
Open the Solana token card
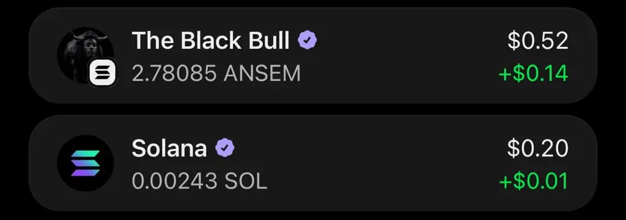click(313, 163)
